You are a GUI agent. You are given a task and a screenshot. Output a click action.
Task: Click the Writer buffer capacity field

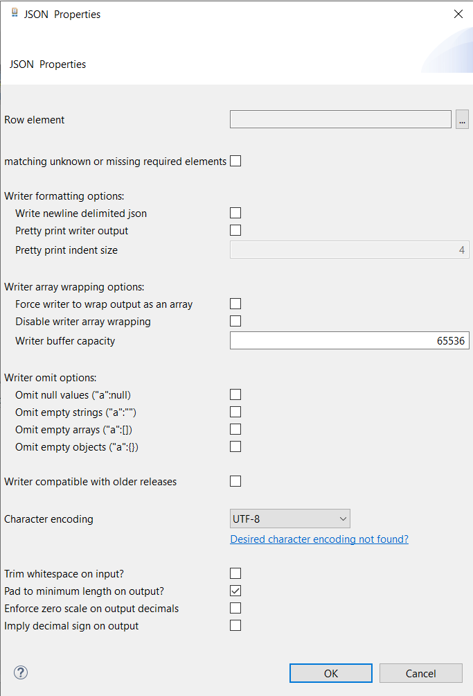click(x=349, y=341)
